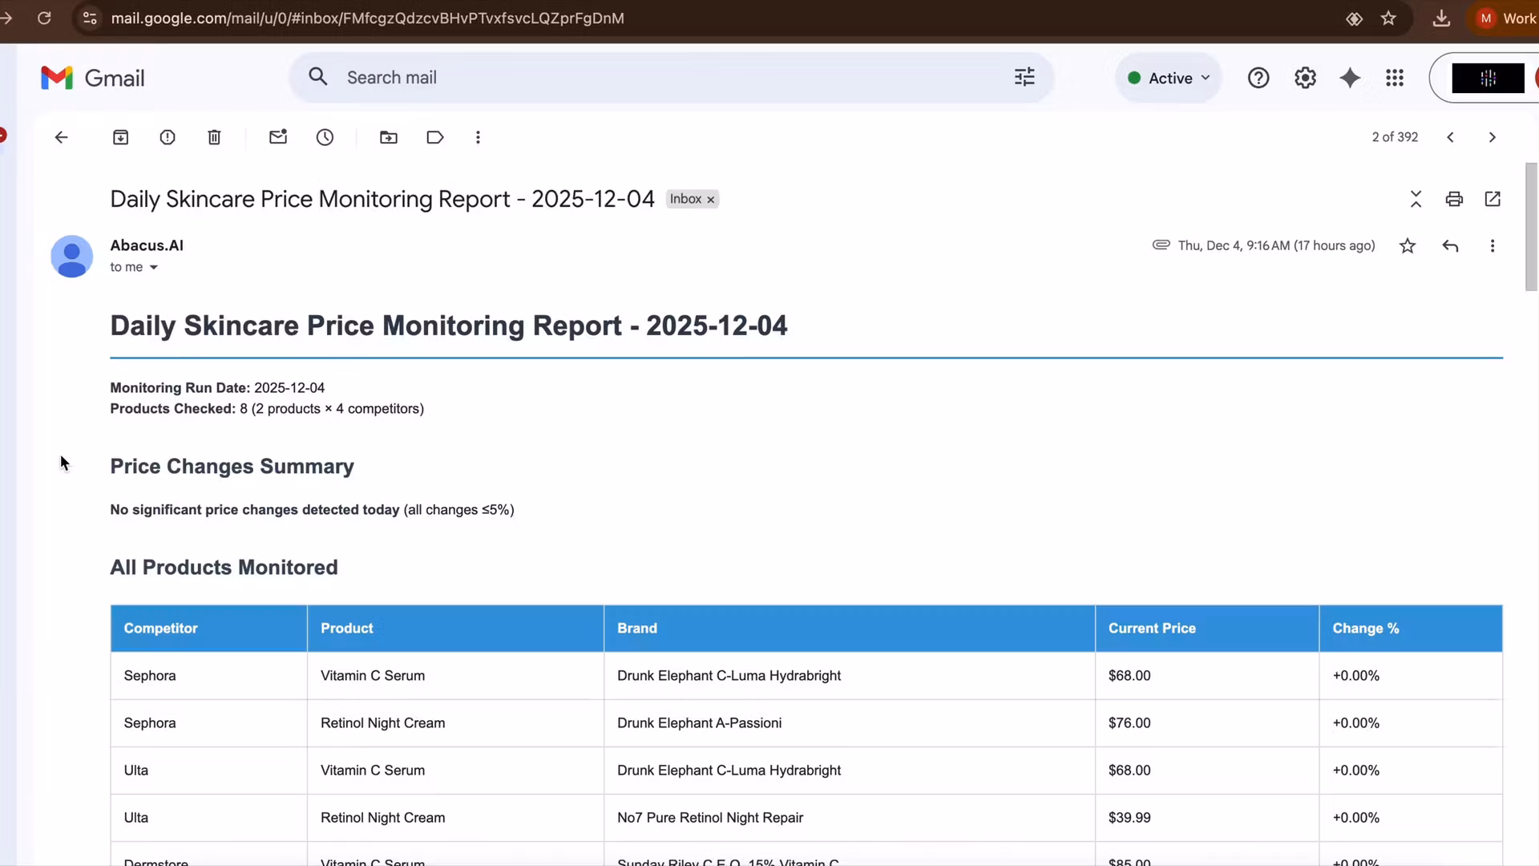Go to the older email
Screen dimensions: 1539x866
[1492, 137]
